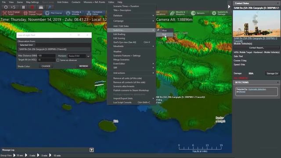The height and width of the screenshot is (158, 281).
Task: Open Add / Edit Sides
Action: click(131, 26)
